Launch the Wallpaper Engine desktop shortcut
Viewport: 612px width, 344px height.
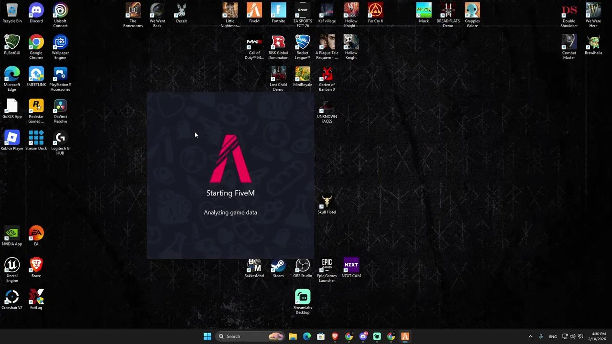click(x=60, y=47)
